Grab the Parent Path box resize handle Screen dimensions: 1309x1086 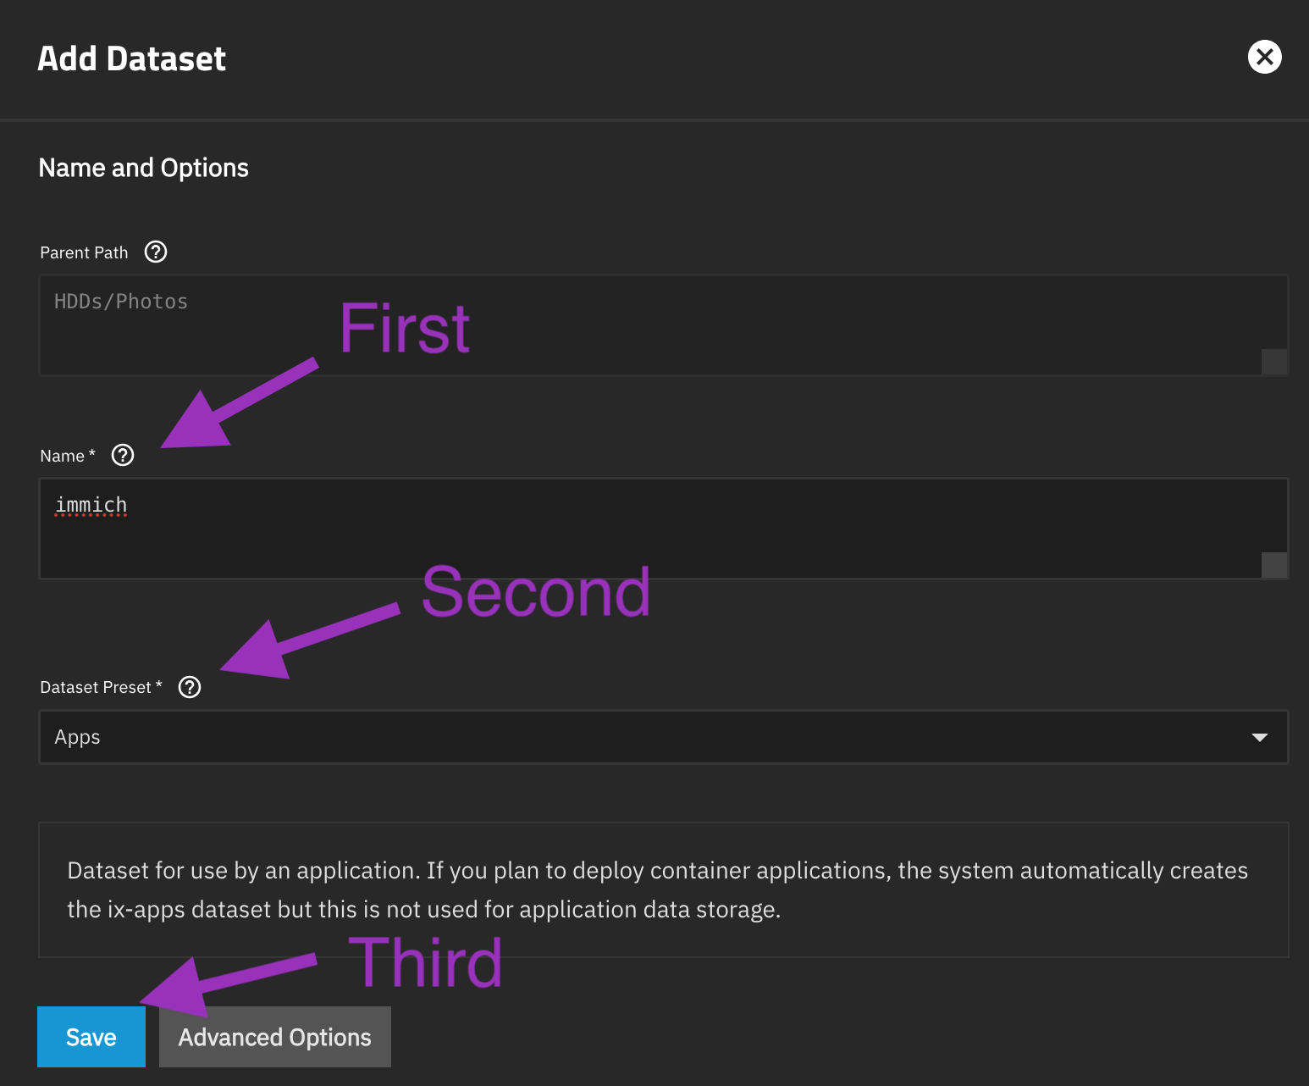click(x=1274, y=362)
